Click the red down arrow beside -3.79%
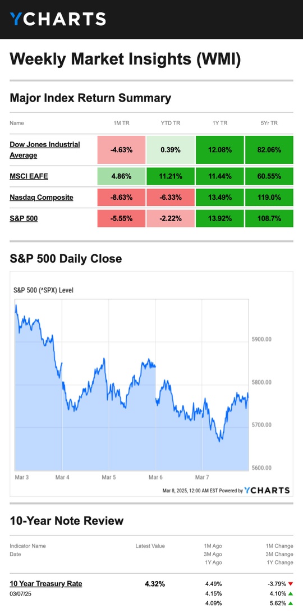This screenshot has height=613, width=303. point(291,584)
